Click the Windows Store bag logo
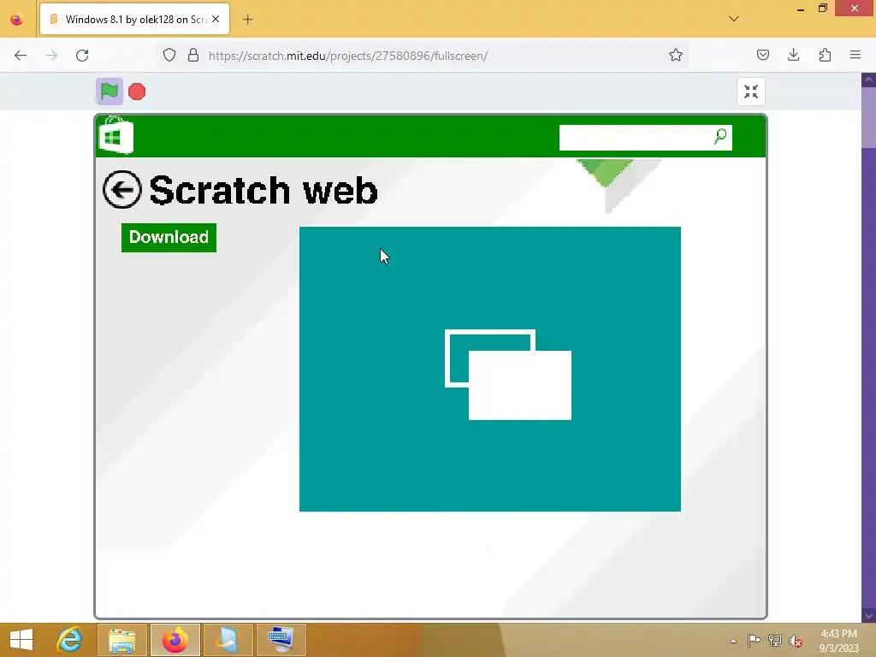This screenshot has width=876, height=657. 115,135
